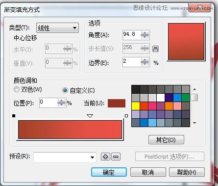Add preset with the plus button

click(105, 157)
